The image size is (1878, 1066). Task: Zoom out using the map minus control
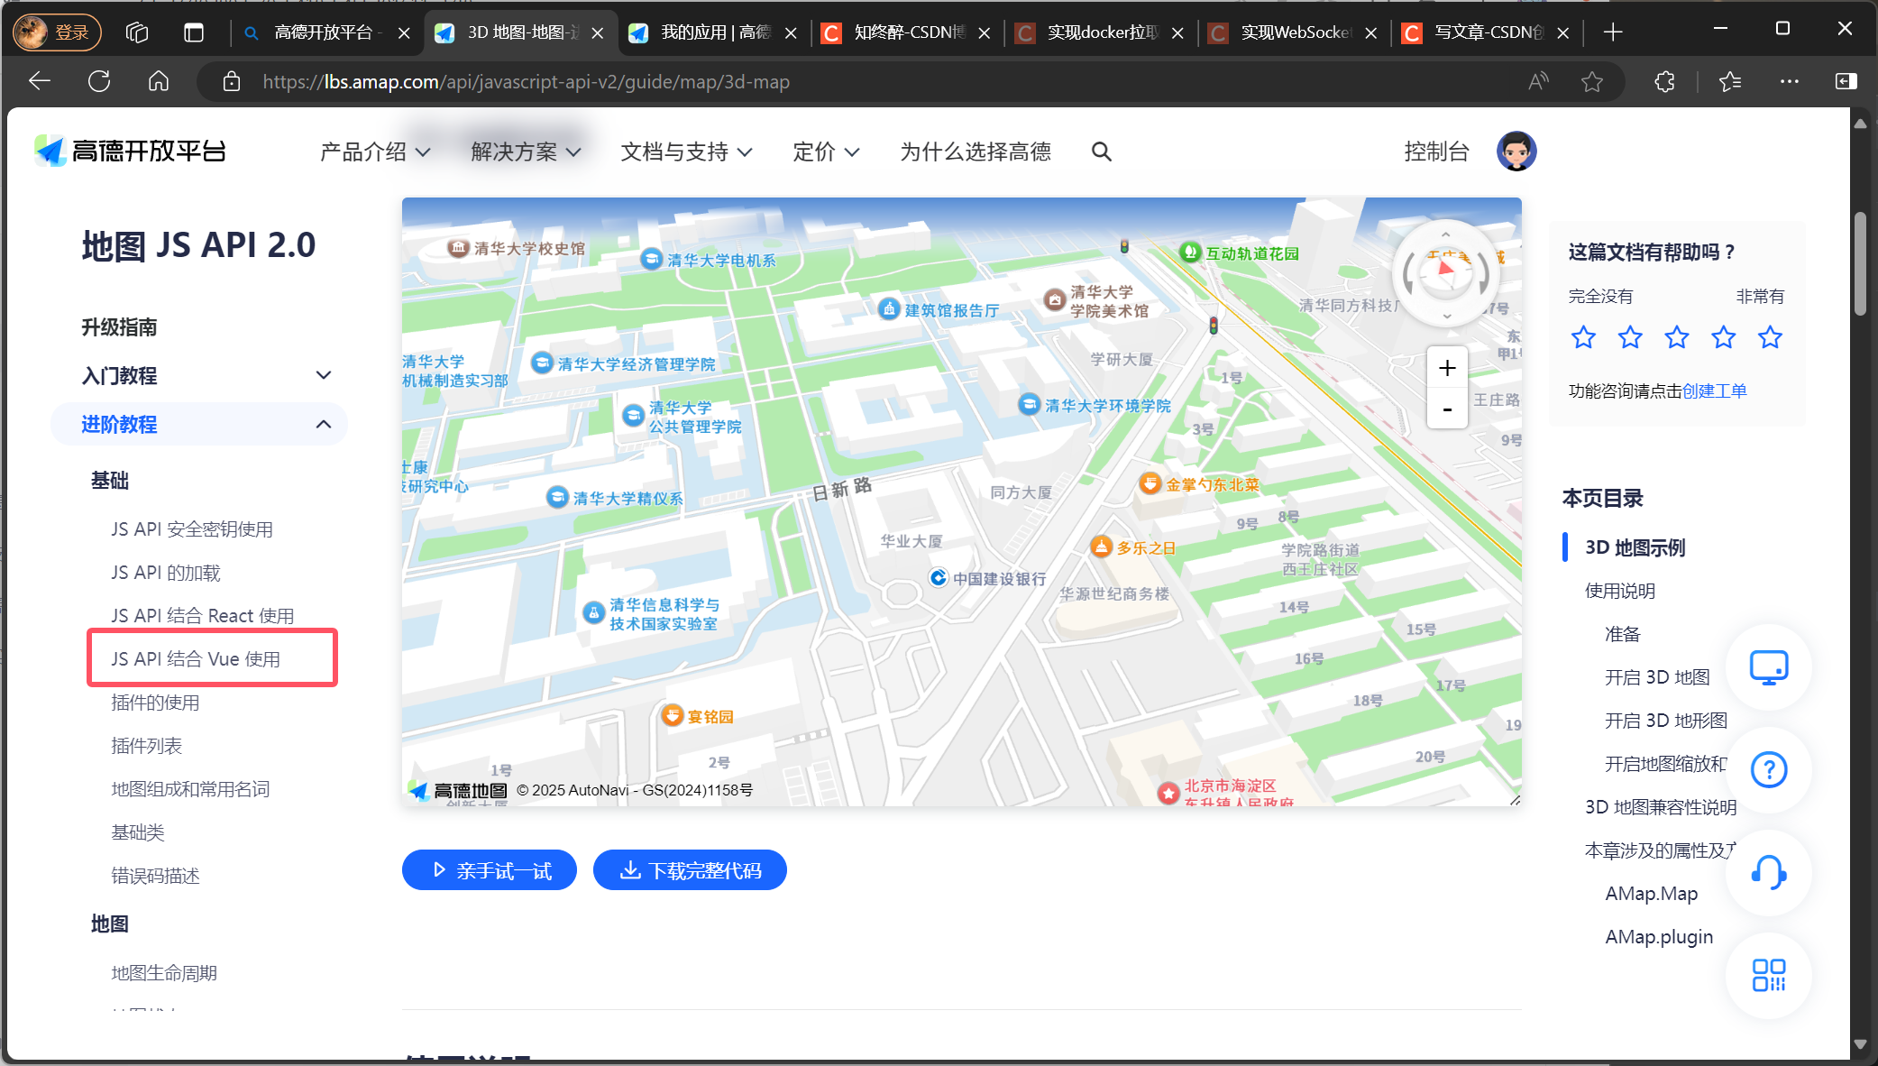(x=1446, y=409)
